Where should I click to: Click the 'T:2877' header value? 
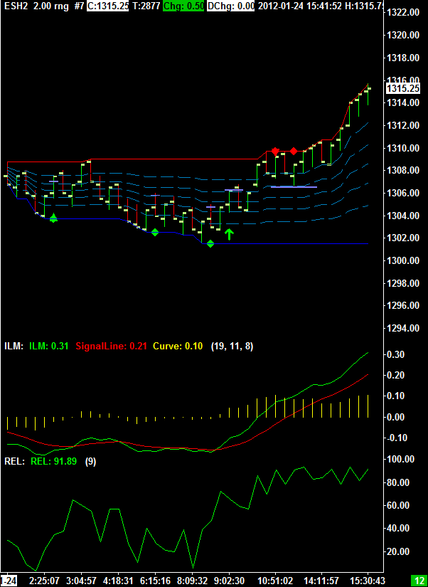click(x=146, y=6)
